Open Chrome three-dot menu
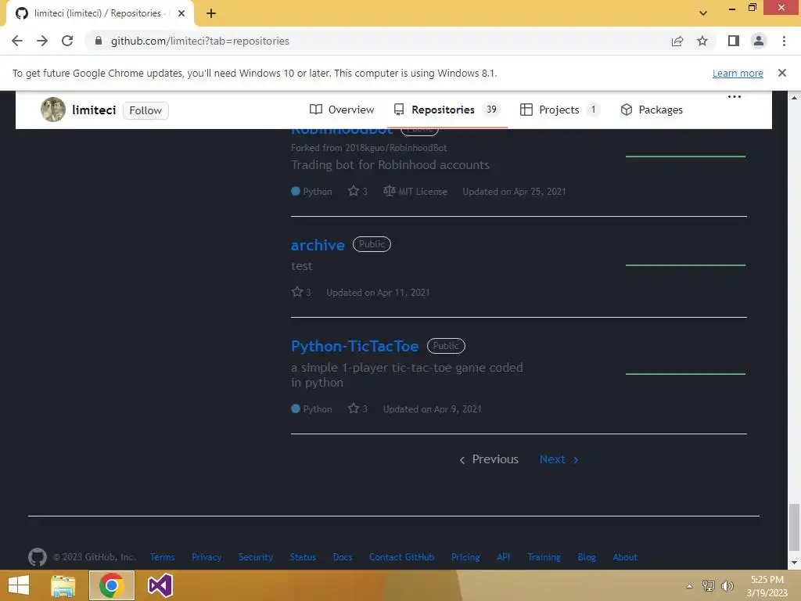 click(784, 41)
